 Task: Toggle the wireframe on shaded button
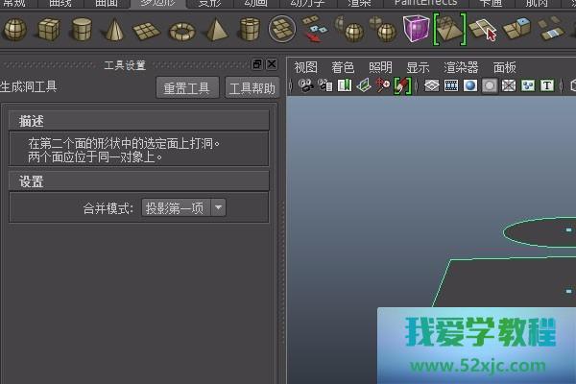pyautogui.click(x=490, y=86)
